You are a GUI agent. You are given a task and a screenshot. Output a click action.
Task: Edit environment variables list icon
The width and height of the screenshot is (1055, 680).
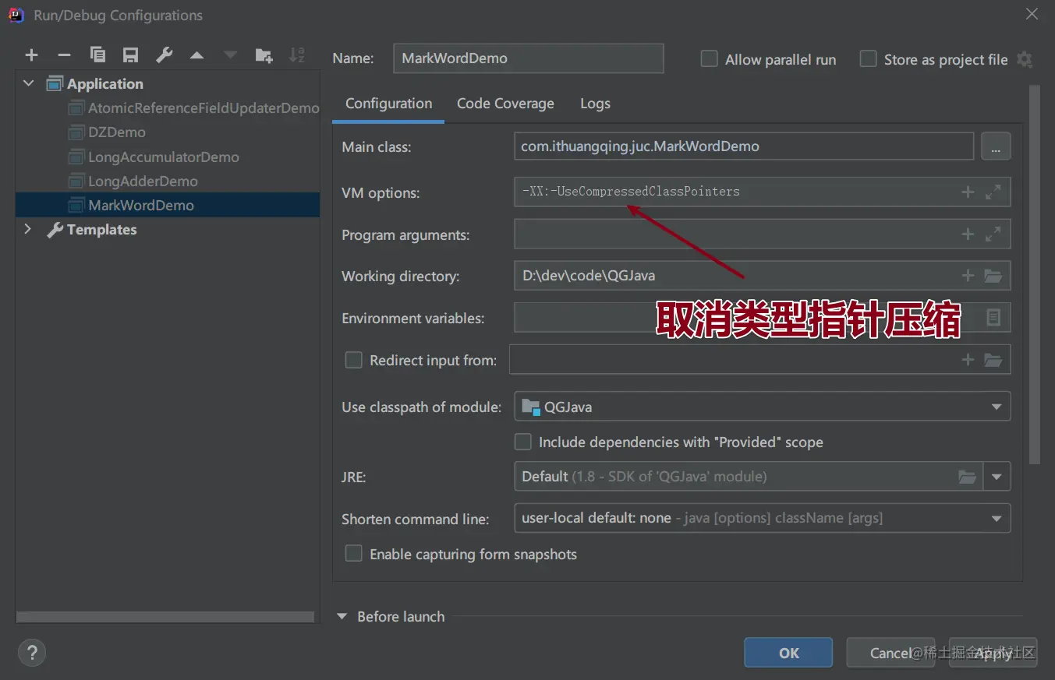pos(993,317)
